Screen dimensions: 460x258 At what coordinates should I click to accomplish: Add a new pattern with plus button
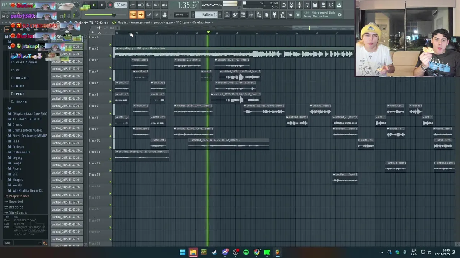click(220, 15)
